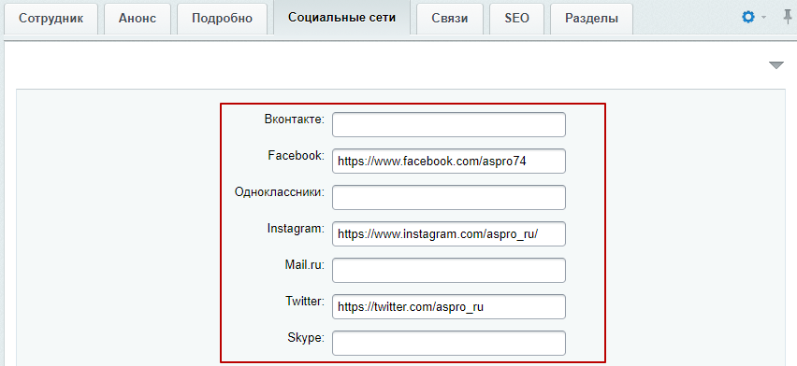797x366 pixels.
Task: Open the Разделы tab
Action: pos(591,19)
